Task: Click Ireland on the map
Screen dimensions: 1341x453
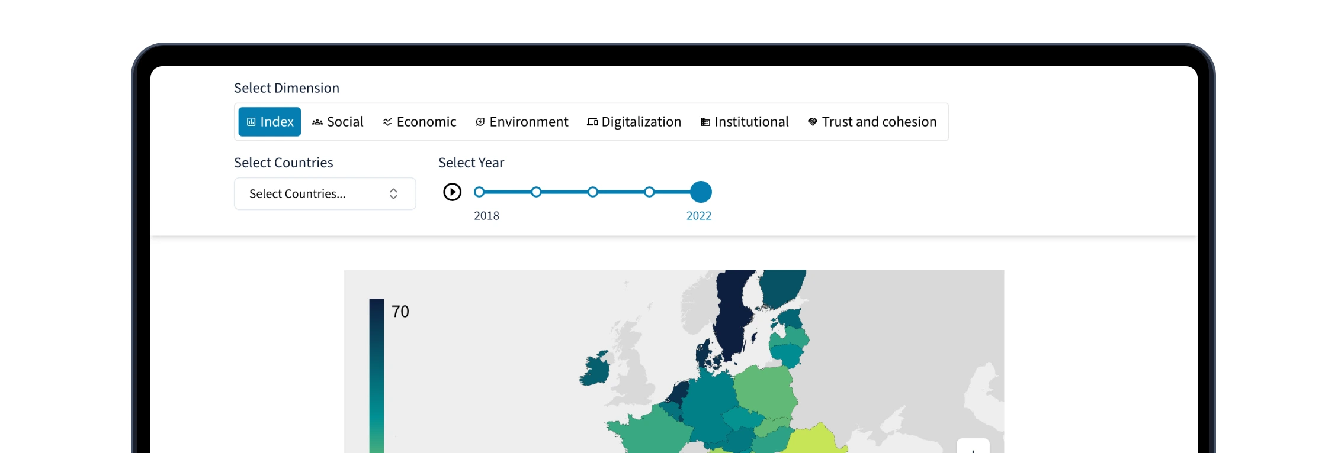Action: (595, 370)
